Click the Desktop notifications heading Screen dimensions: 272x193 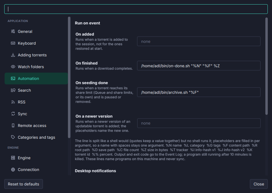coord(96,171)
